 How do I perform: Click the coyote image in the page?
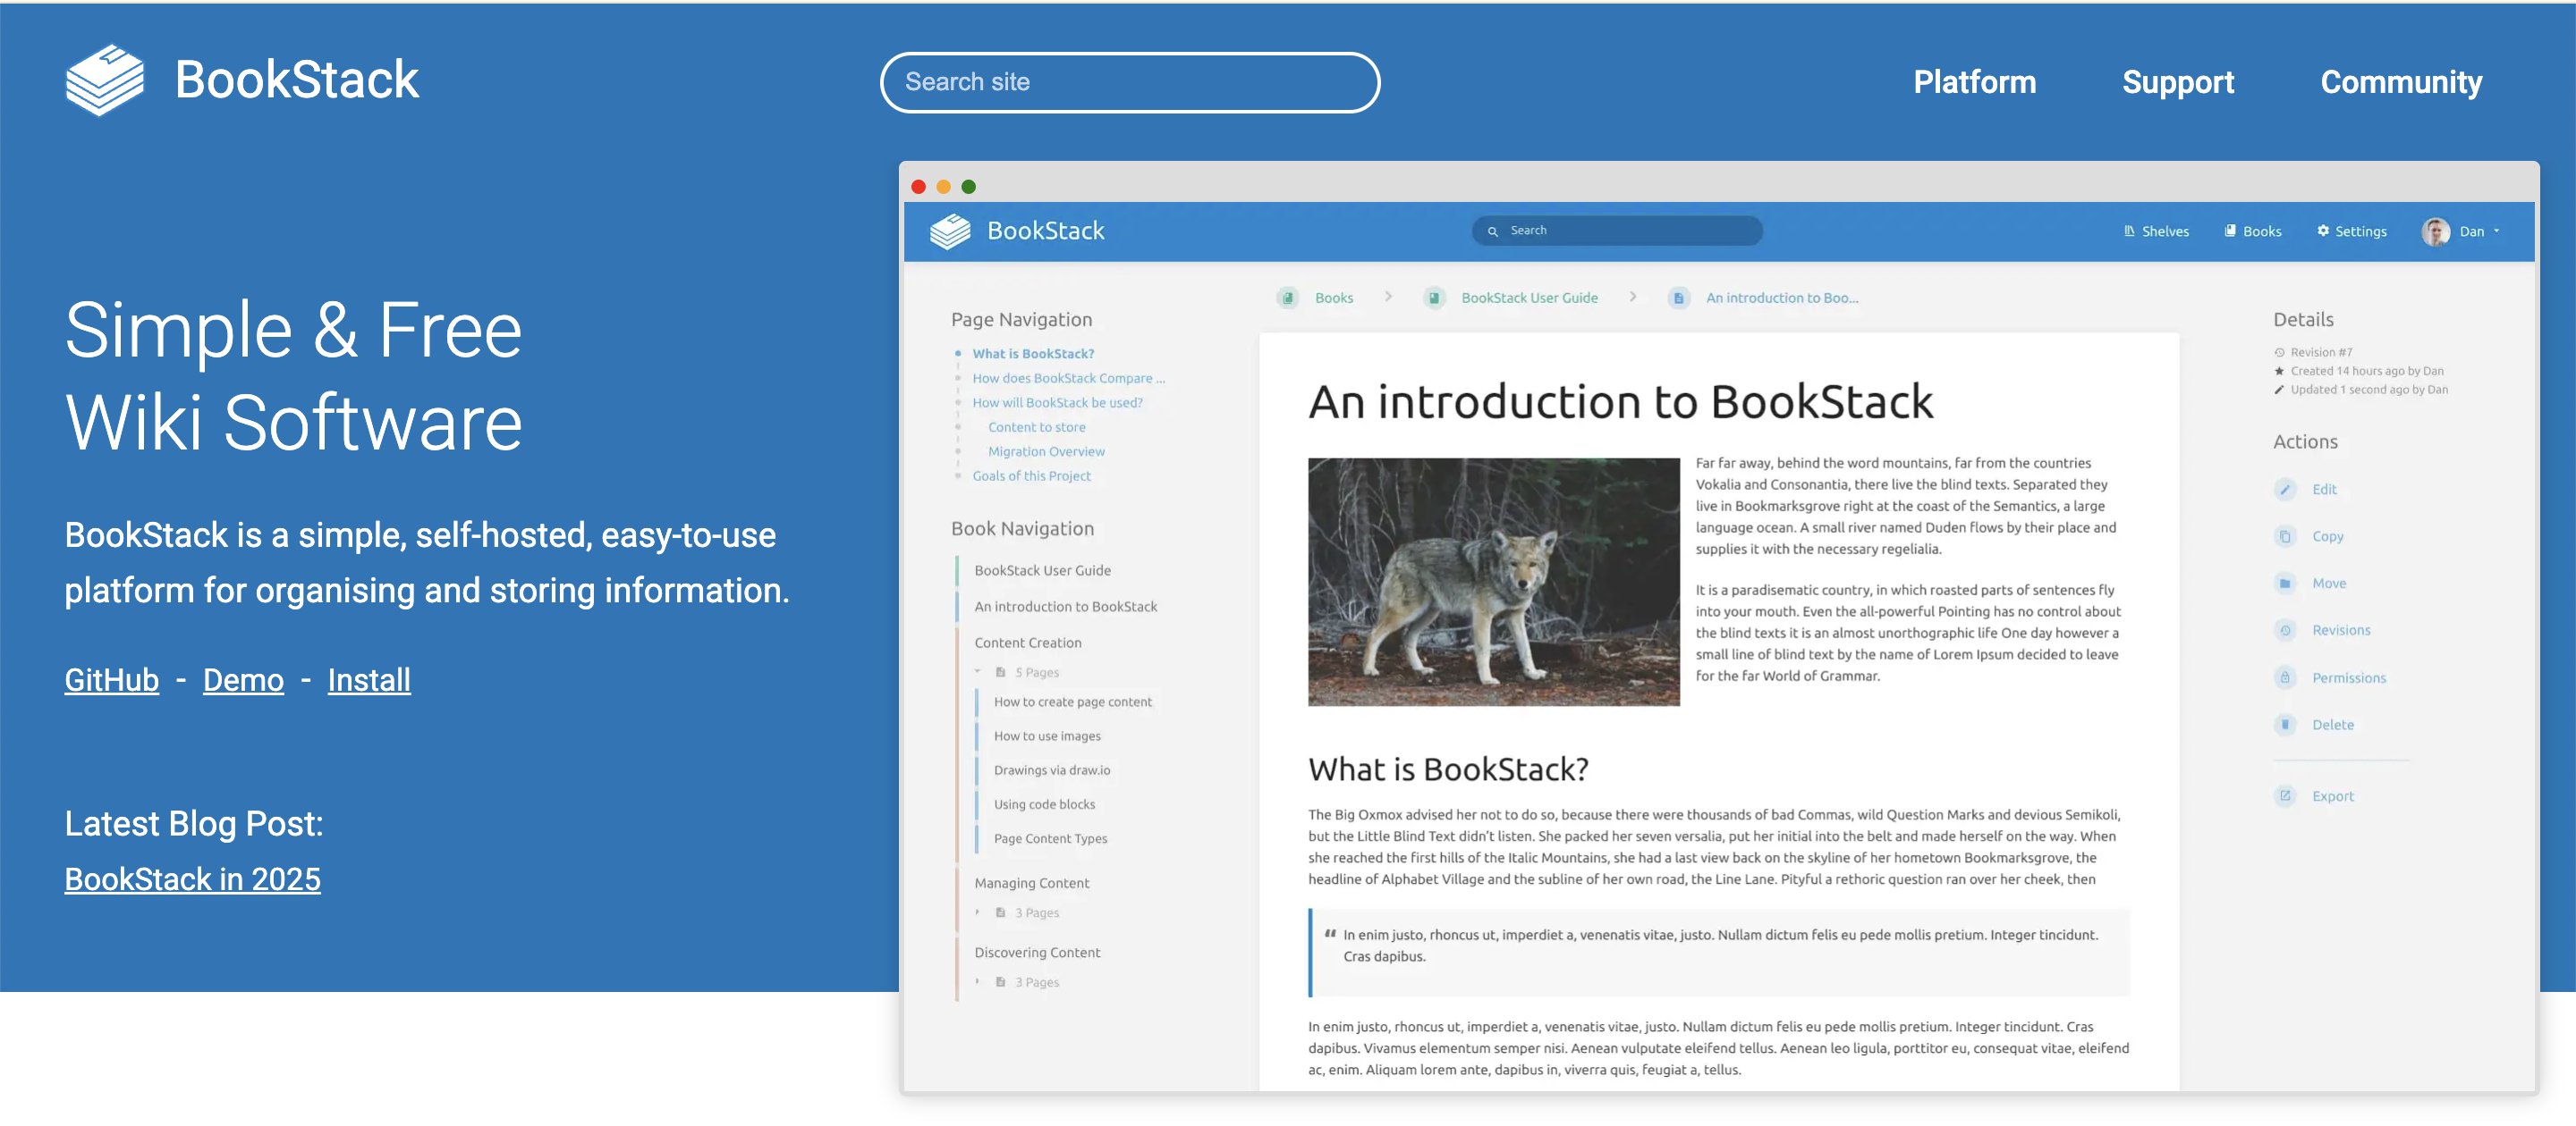(1493, 582)
